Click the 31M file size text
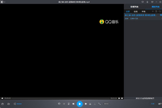Image resolution: width=162 pixels, height=108 pixels. 127,19
